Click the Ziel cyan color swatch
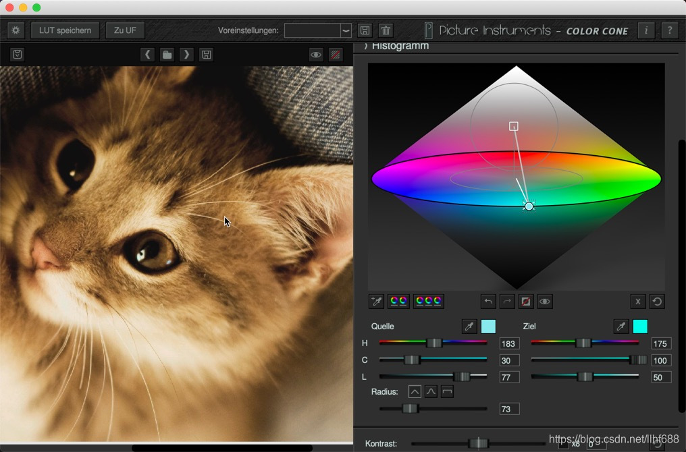 640,326
